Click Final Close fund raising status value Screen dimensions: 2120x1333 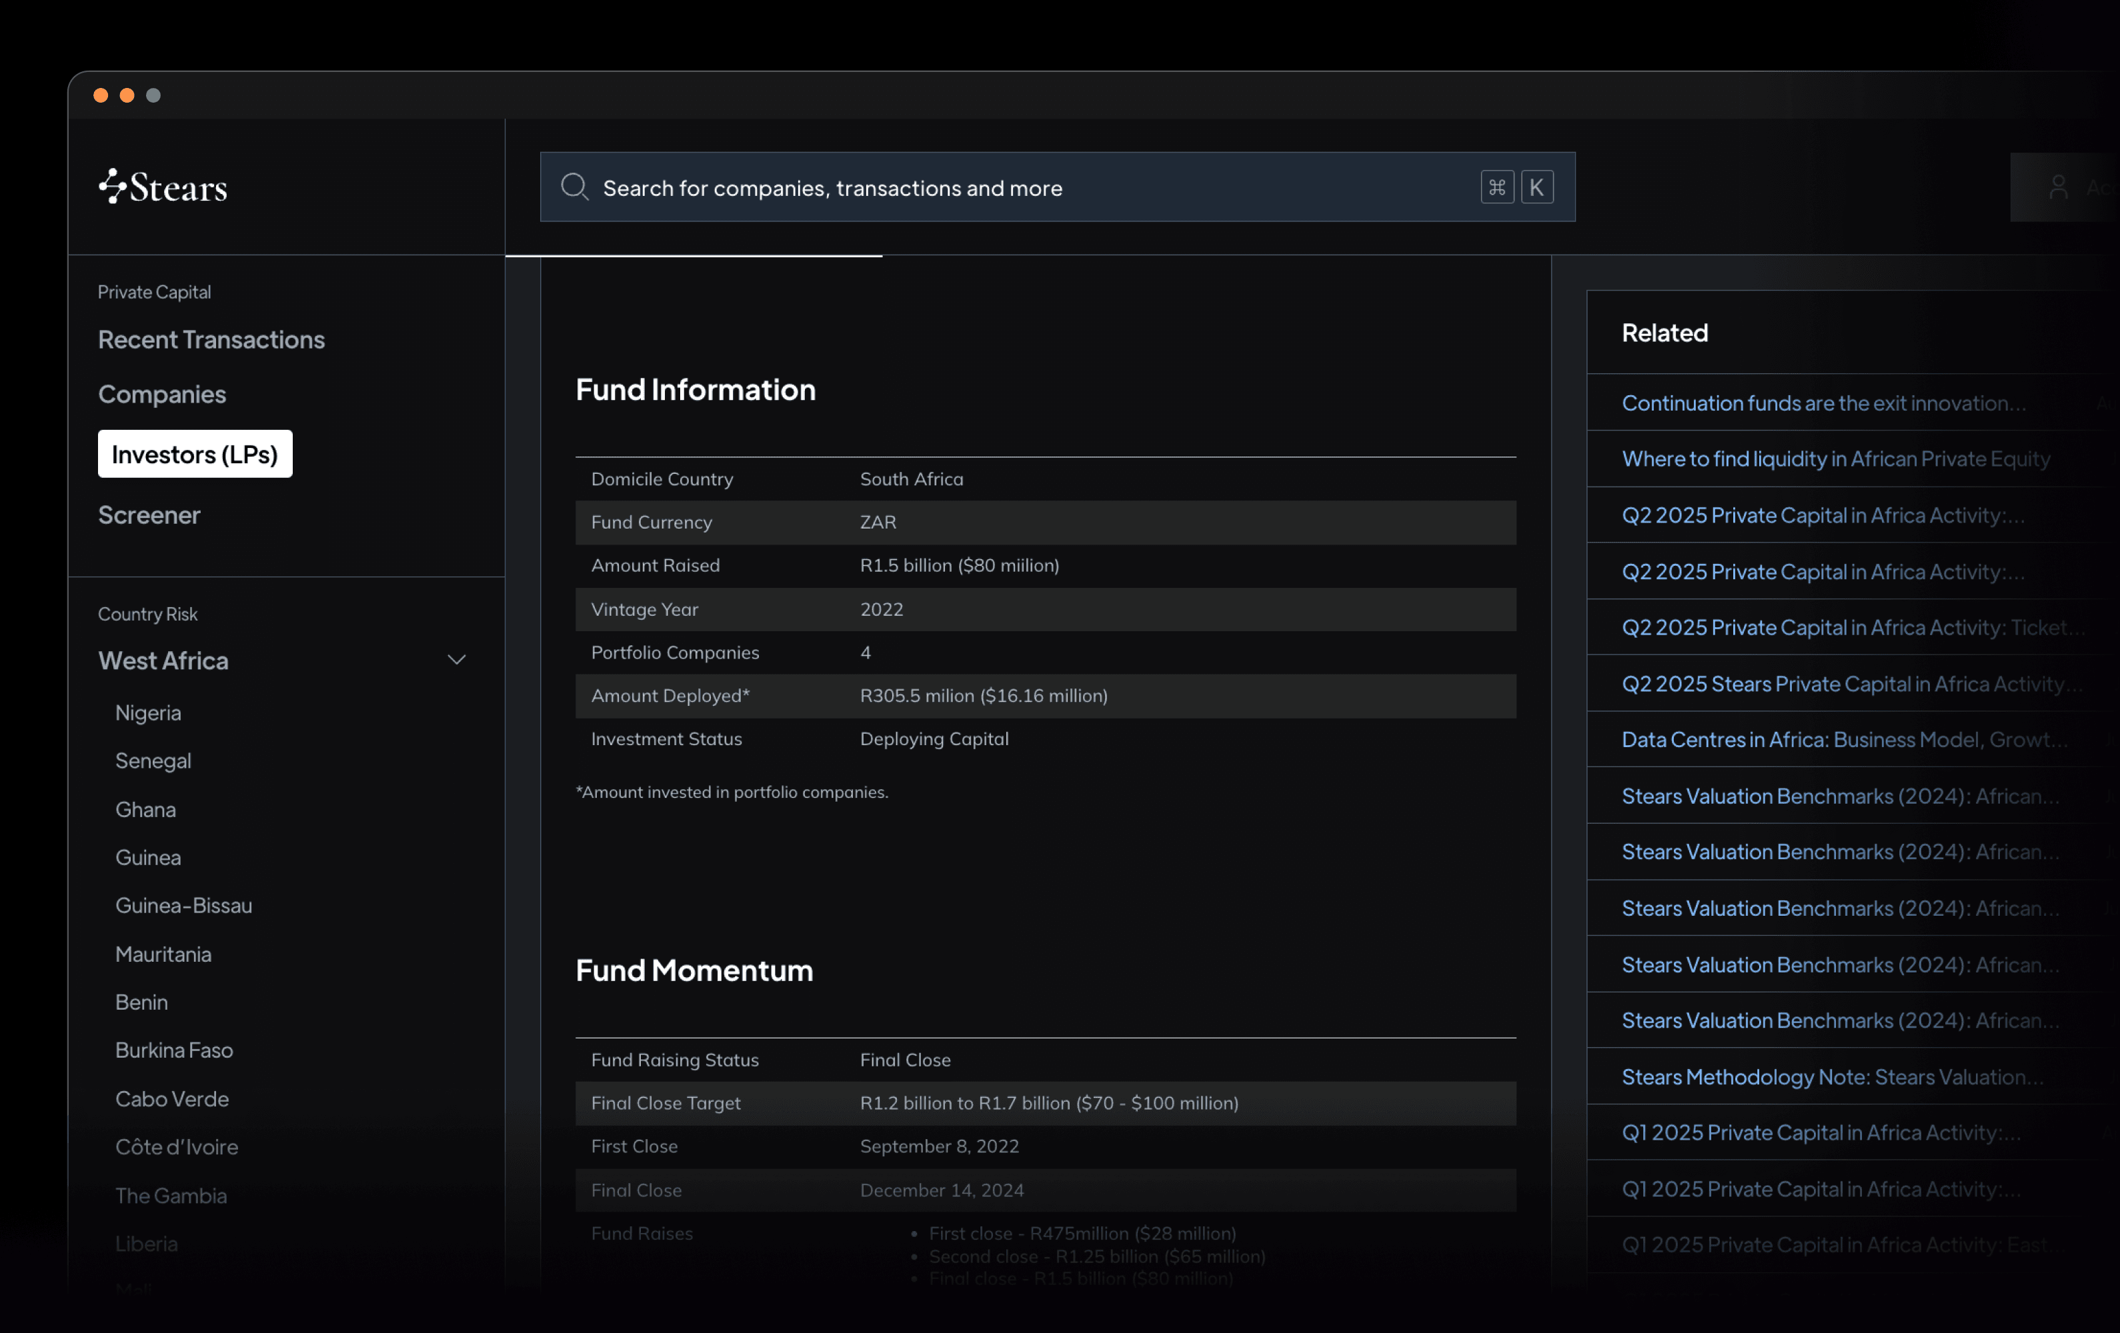905,1059
